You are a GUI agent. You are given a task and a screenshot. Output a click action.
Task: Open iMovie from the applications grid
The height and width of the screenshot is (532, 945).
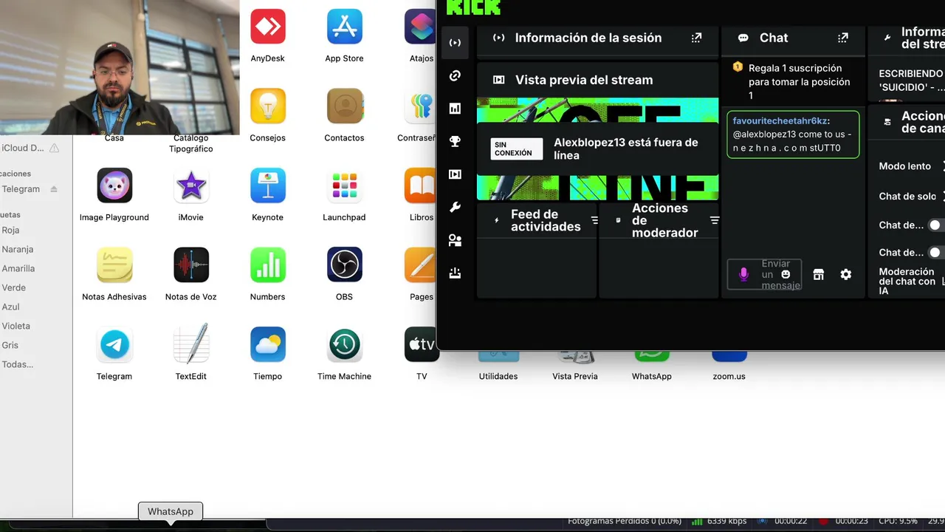click(x=191, y=185)
